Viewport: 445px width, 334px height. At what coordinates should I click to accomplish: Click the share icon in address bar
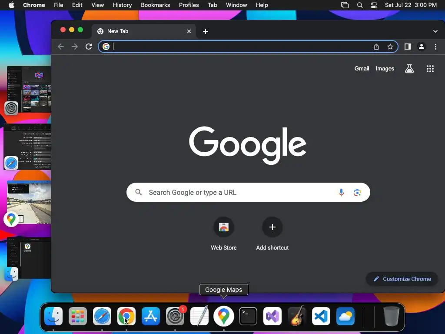[x=376, y=47]
